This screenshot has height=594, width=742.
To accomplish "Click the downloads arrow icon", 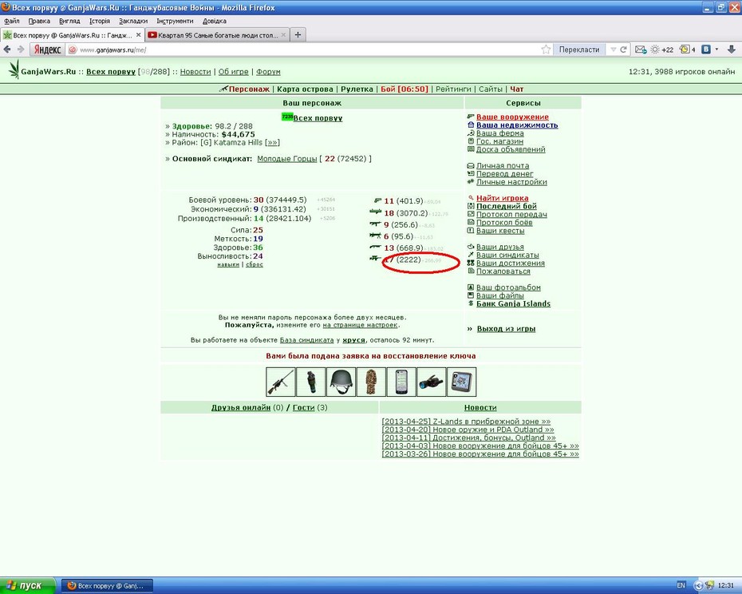I will click(x=731, y=49).
